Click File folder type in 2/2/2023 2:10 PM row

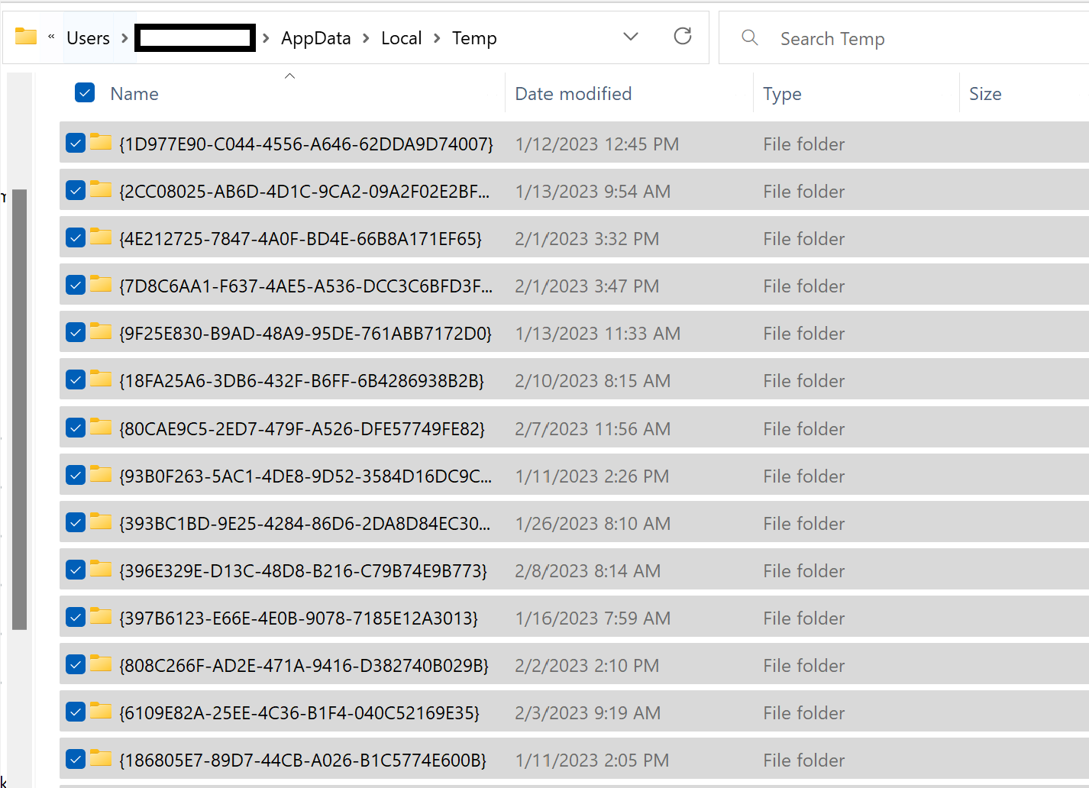[x=804, y=666]
